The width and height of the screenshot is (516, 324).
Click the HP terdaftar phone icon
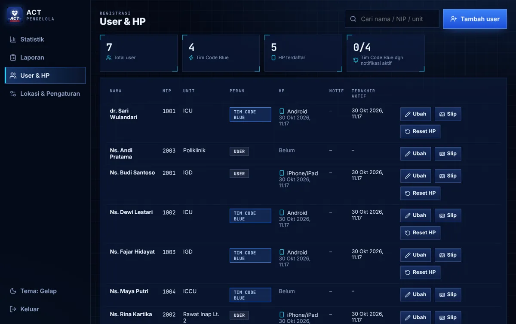(273, 58)
